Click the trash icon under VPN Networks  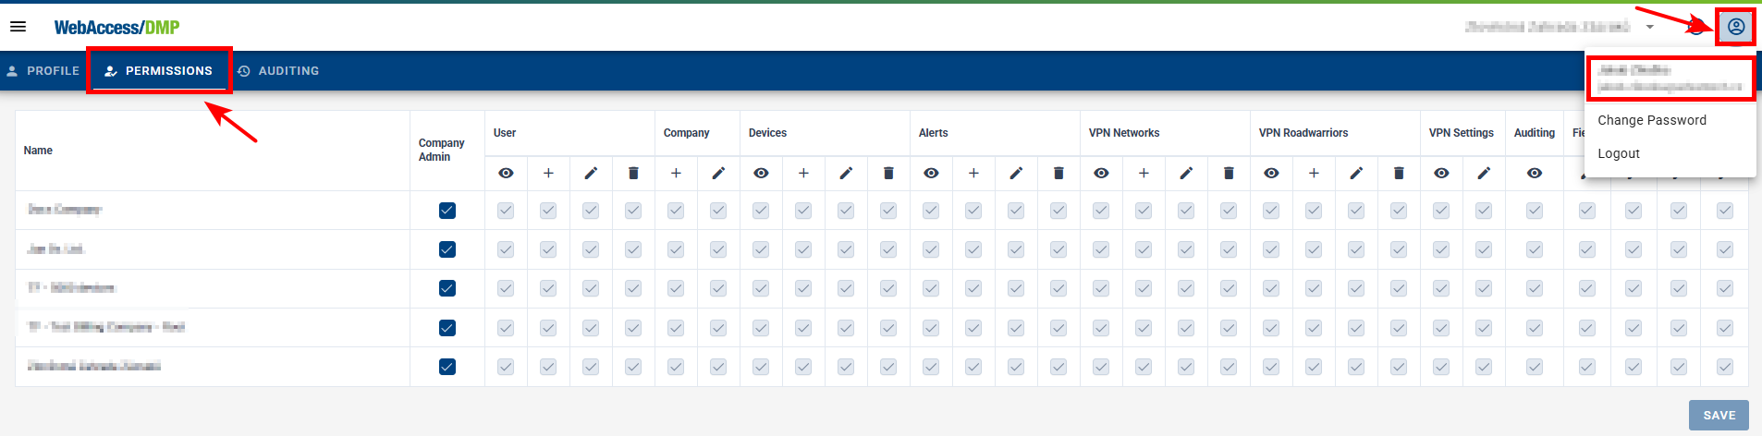tap(1229, 174)
